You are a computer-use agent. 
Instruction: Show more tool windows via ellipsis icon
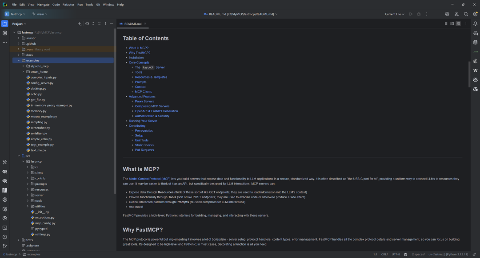coord(4,43)
